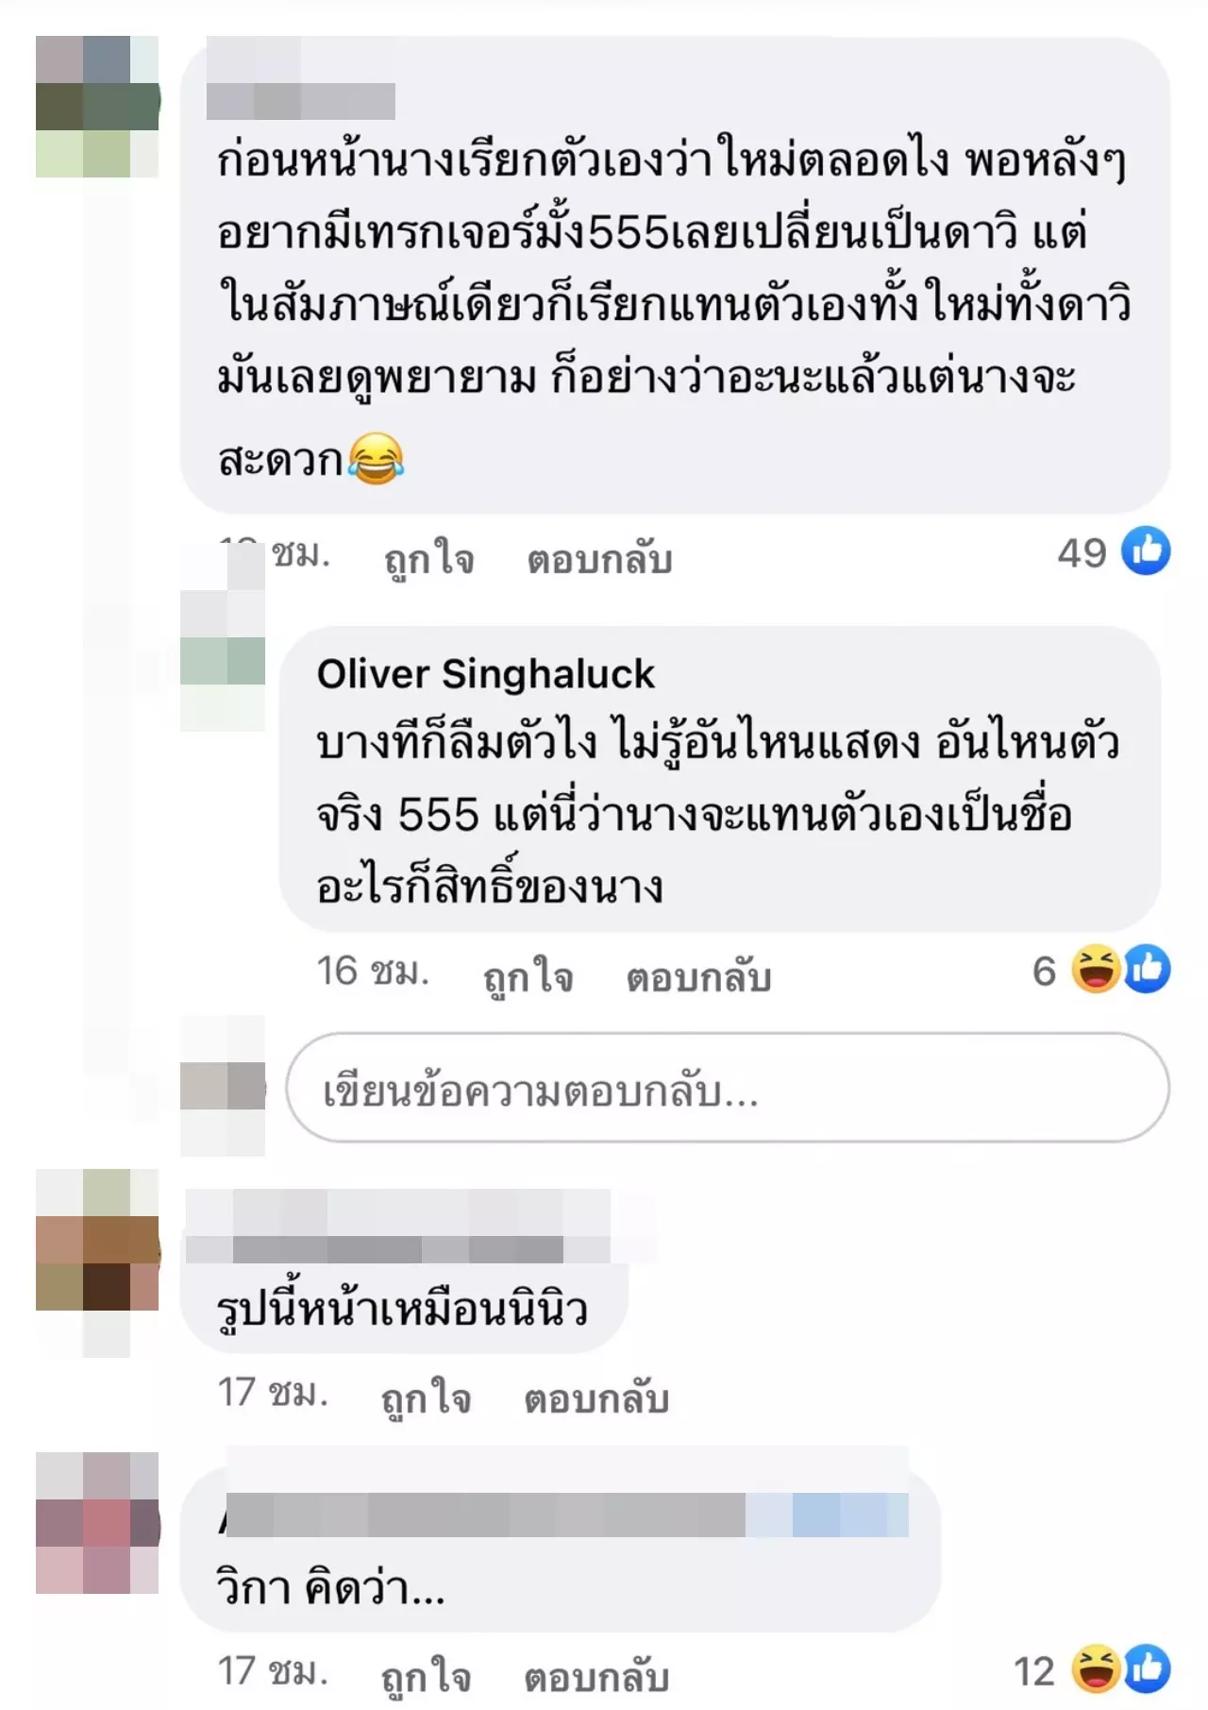The height and width of the screenshot is (1710, 1208).
Task: Open the 49 reactions count on top comment
Action: point(1082,553)
